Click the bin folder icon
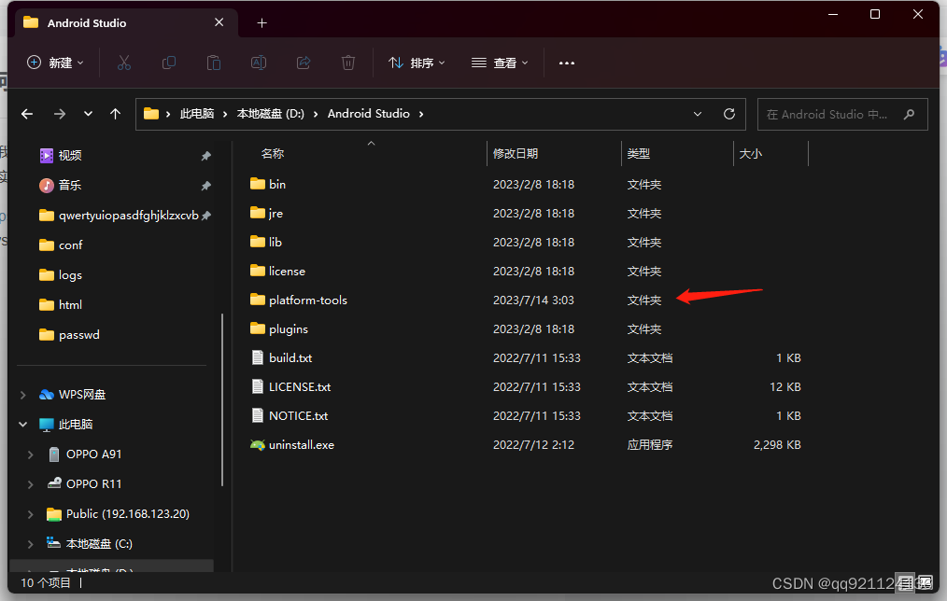The image size is (947, 601). (258, 184)
